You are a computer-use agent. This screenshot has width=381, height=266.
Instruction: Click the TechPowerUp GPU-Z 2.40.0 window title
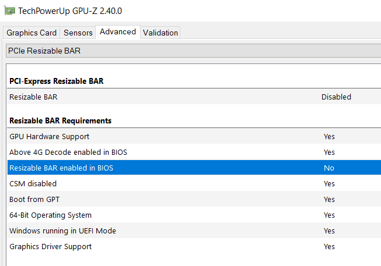pos(70,11)
